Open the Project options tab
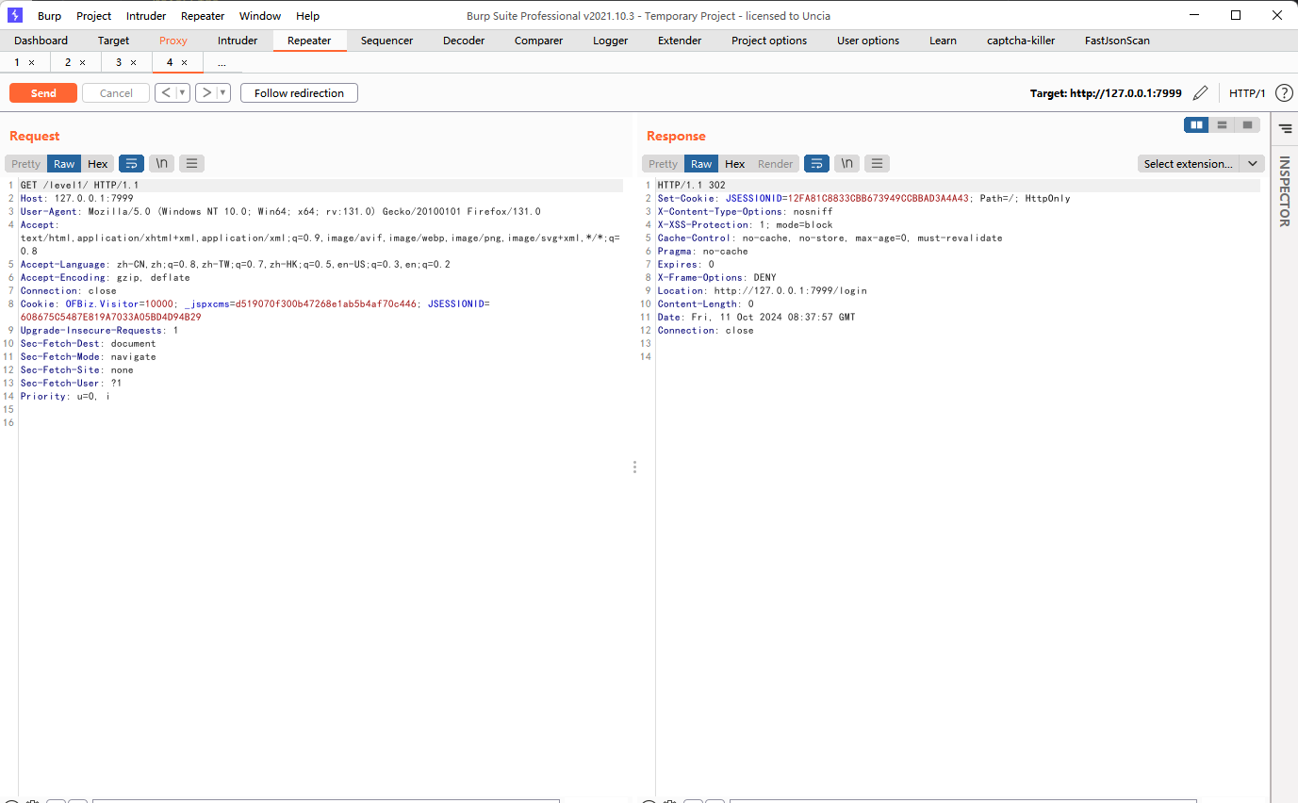This screenshot has width=1298, height=803. click(769, 41)
